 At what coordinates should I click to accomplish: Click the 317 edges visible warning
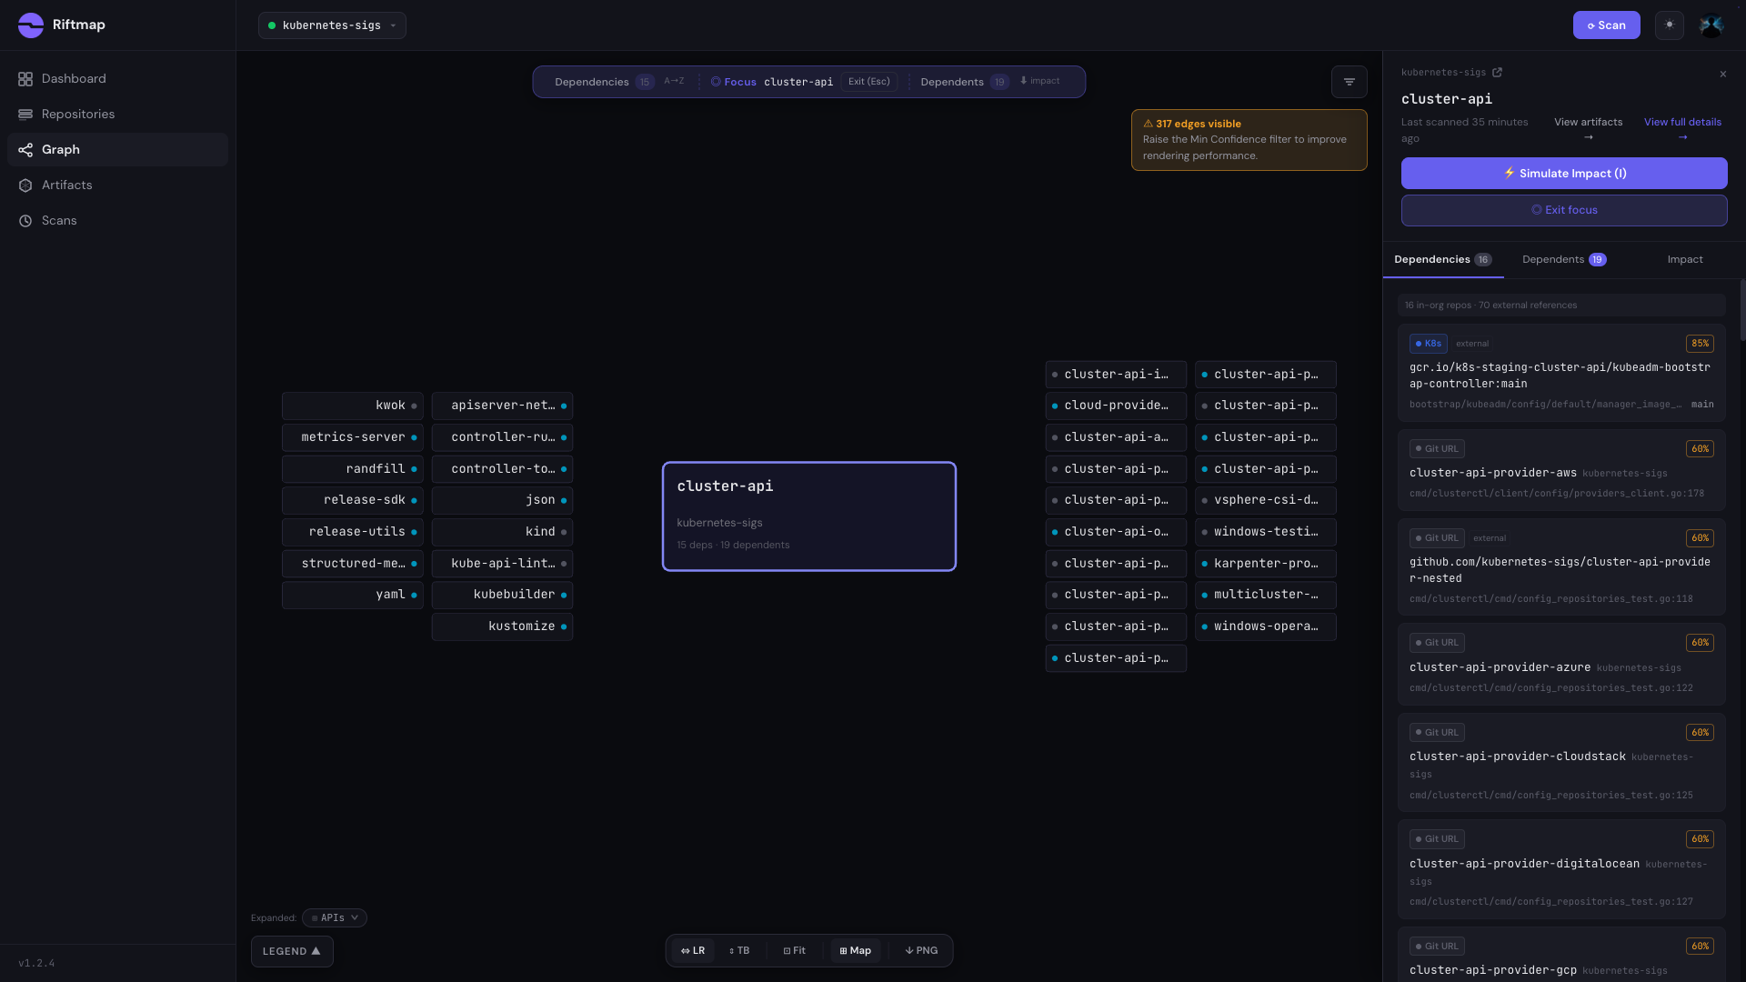pos(1249,140)
